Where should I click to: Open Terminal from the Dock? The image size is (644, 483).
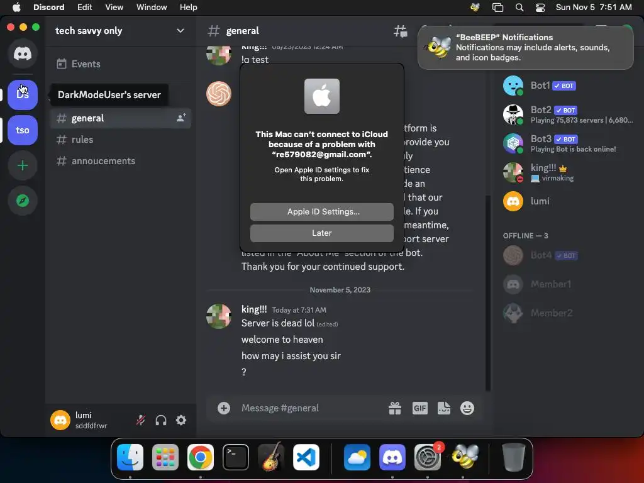236,457
